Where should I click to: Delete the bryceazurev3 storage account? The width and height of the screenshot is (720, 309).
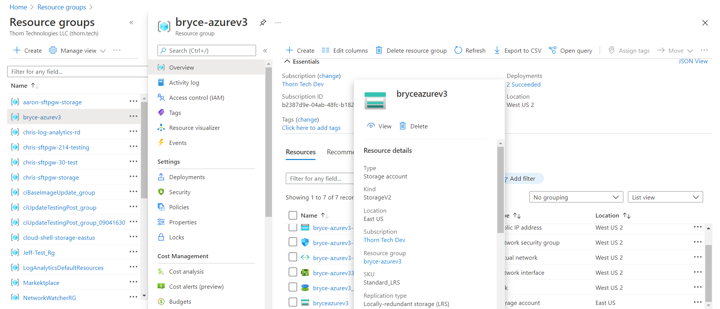tap(413, 126)
